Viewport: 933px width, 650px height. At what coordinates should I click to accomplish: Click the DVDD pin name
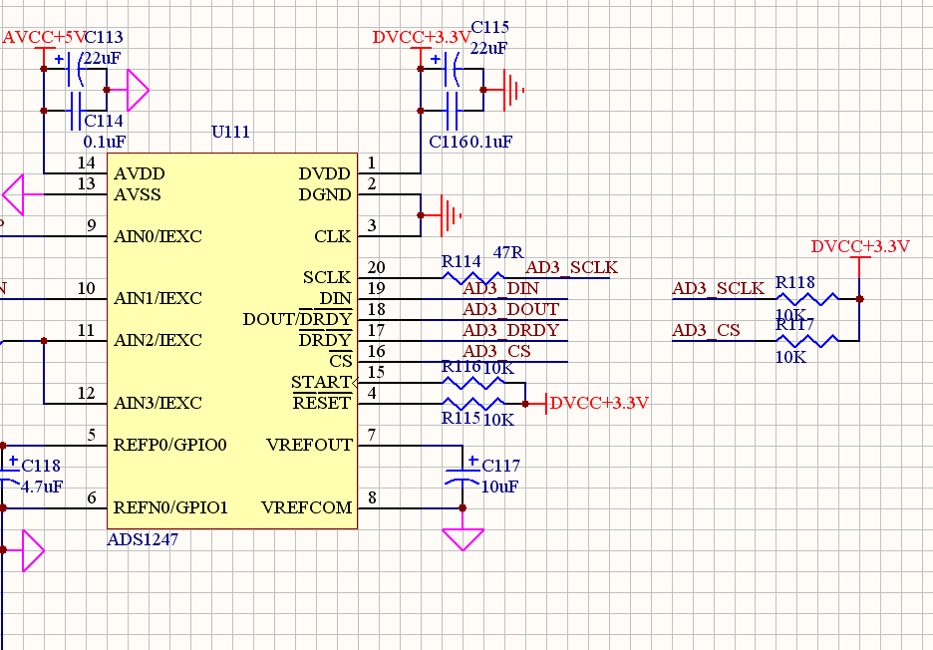point(325,173)
